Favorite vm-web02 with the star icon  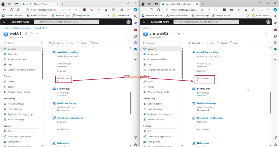(179, 33)
